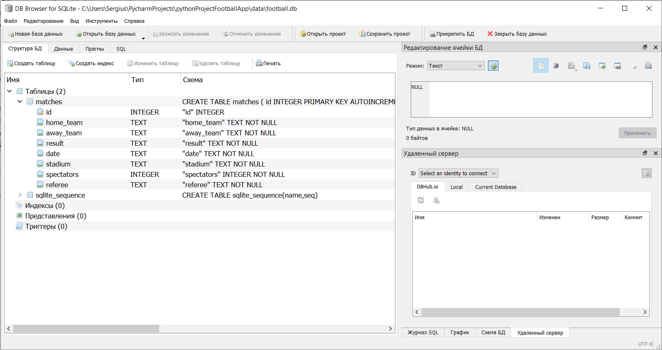Click Create Table (Создать таблицу) button
This screenshot has width=662, height=350.
(x=31, y=64)
